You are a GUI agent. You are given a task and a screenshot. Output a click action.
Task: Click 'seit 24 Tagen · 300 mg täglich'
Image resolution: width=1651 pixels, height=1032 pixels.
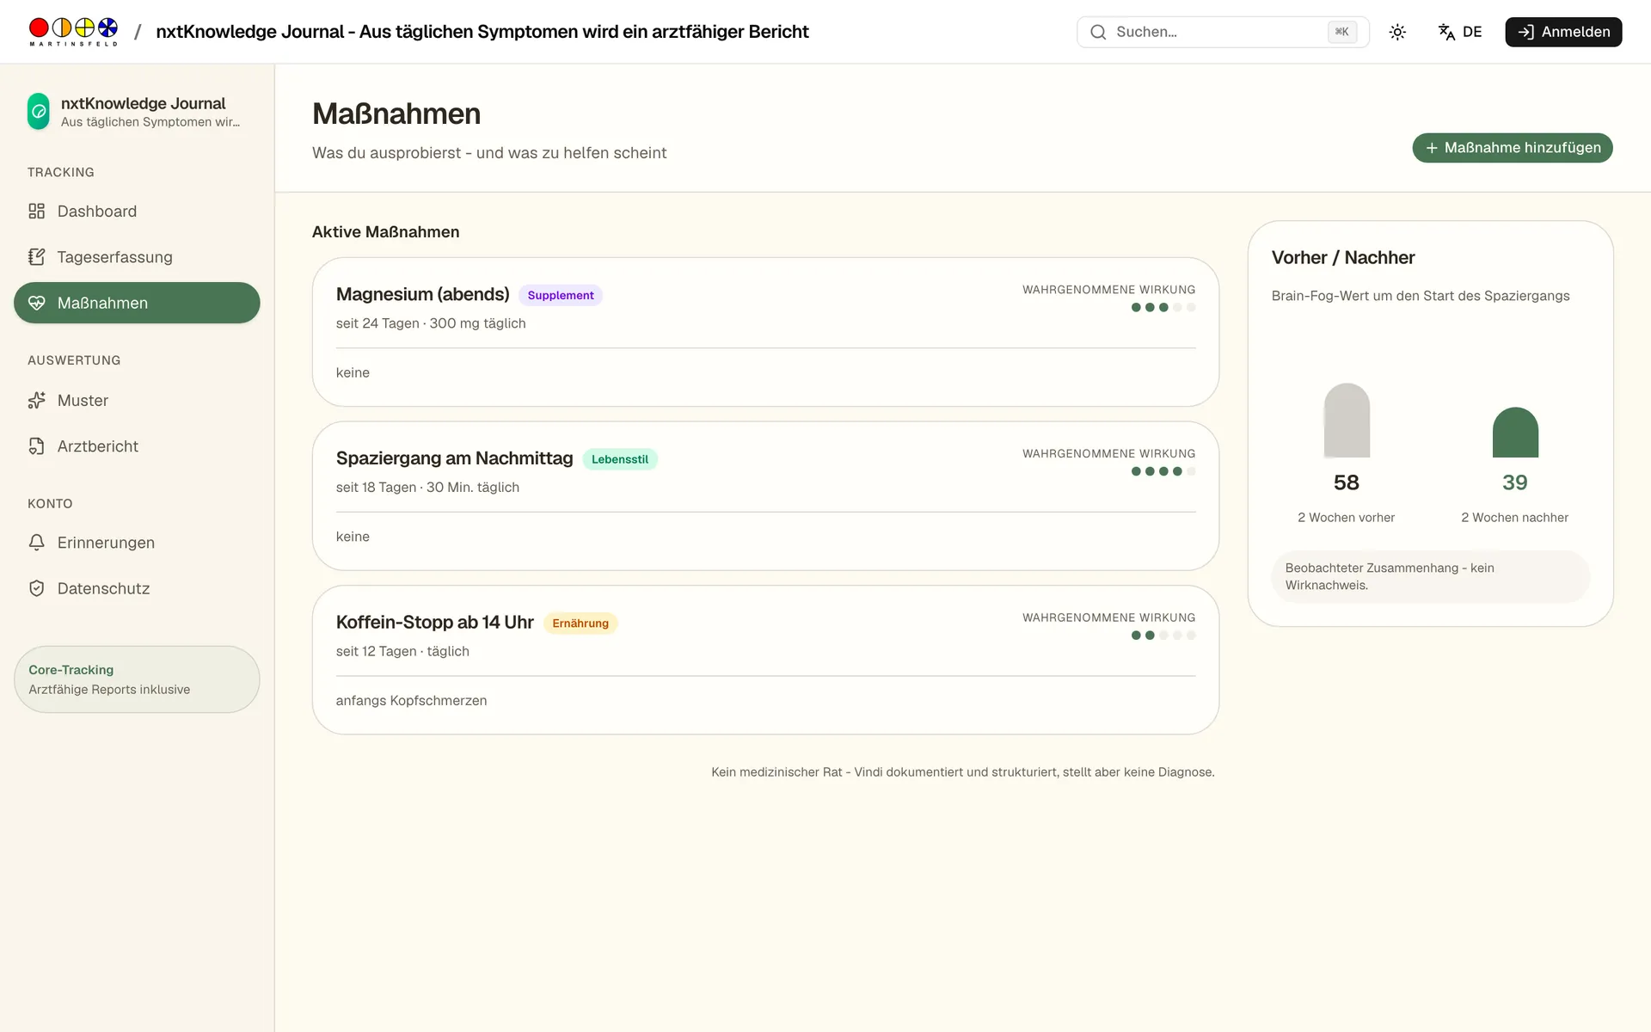[x=431, y=323]
